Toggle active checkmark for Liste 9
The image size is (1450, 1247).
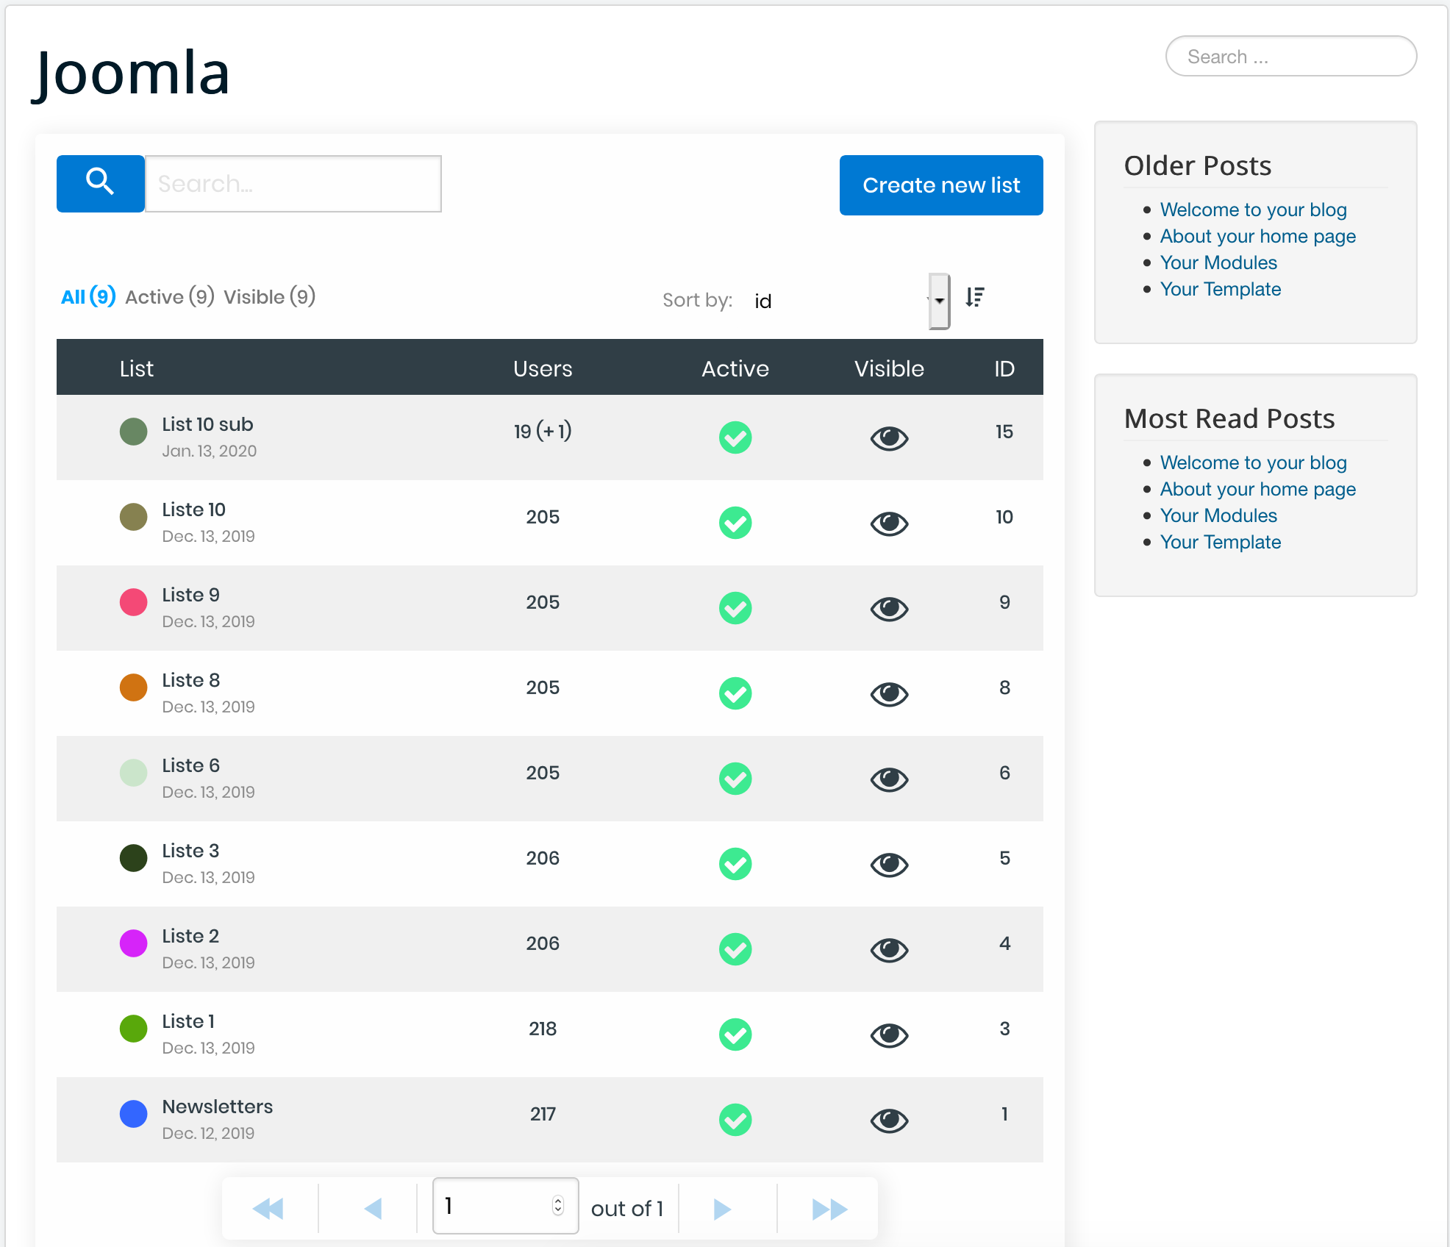pos(735,608)
